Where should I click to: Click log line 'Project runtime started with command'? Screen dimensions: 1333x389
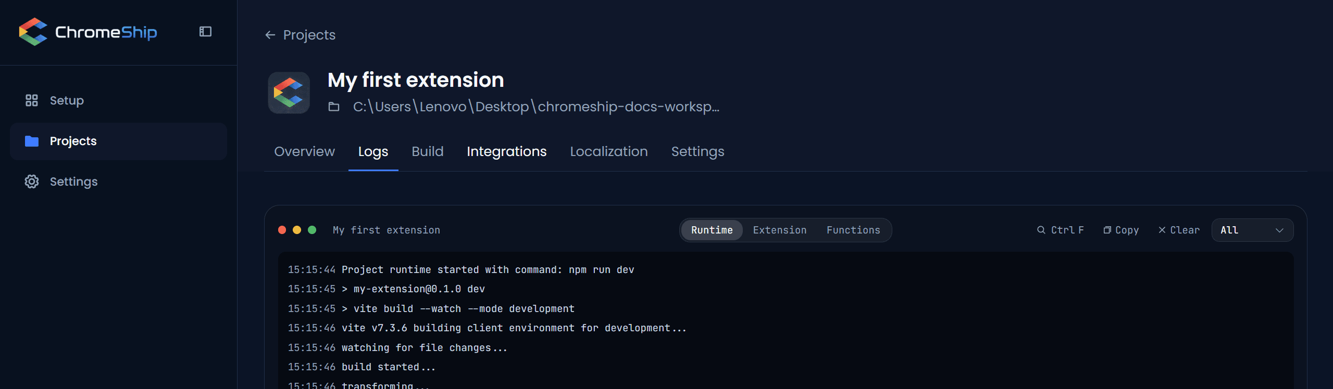coord(488,269)
